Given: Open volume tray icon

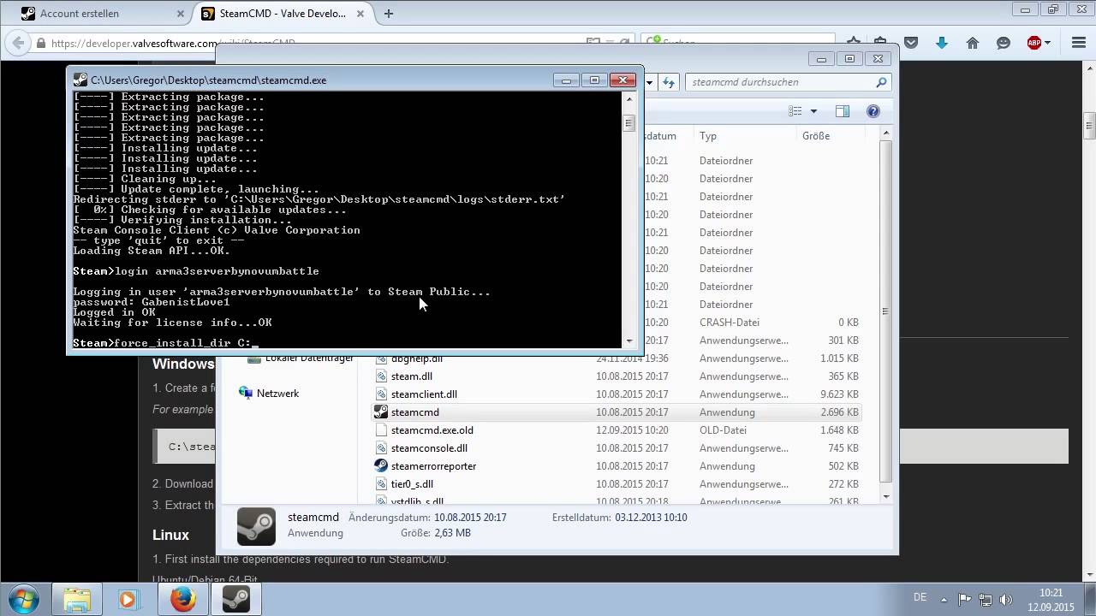Looking at the screenshot, I should click(x=1006, y=599).
